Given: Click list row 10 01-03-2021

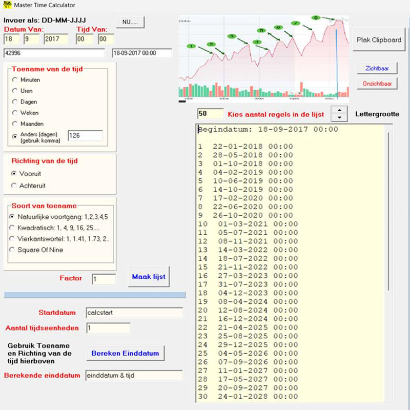Looking at the screenshot, I should [248, 224].
